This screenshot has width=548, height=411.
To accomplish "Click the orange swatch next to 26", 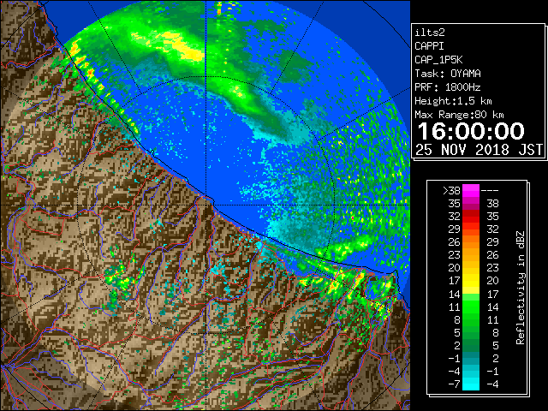I will [x=471, y=242].
